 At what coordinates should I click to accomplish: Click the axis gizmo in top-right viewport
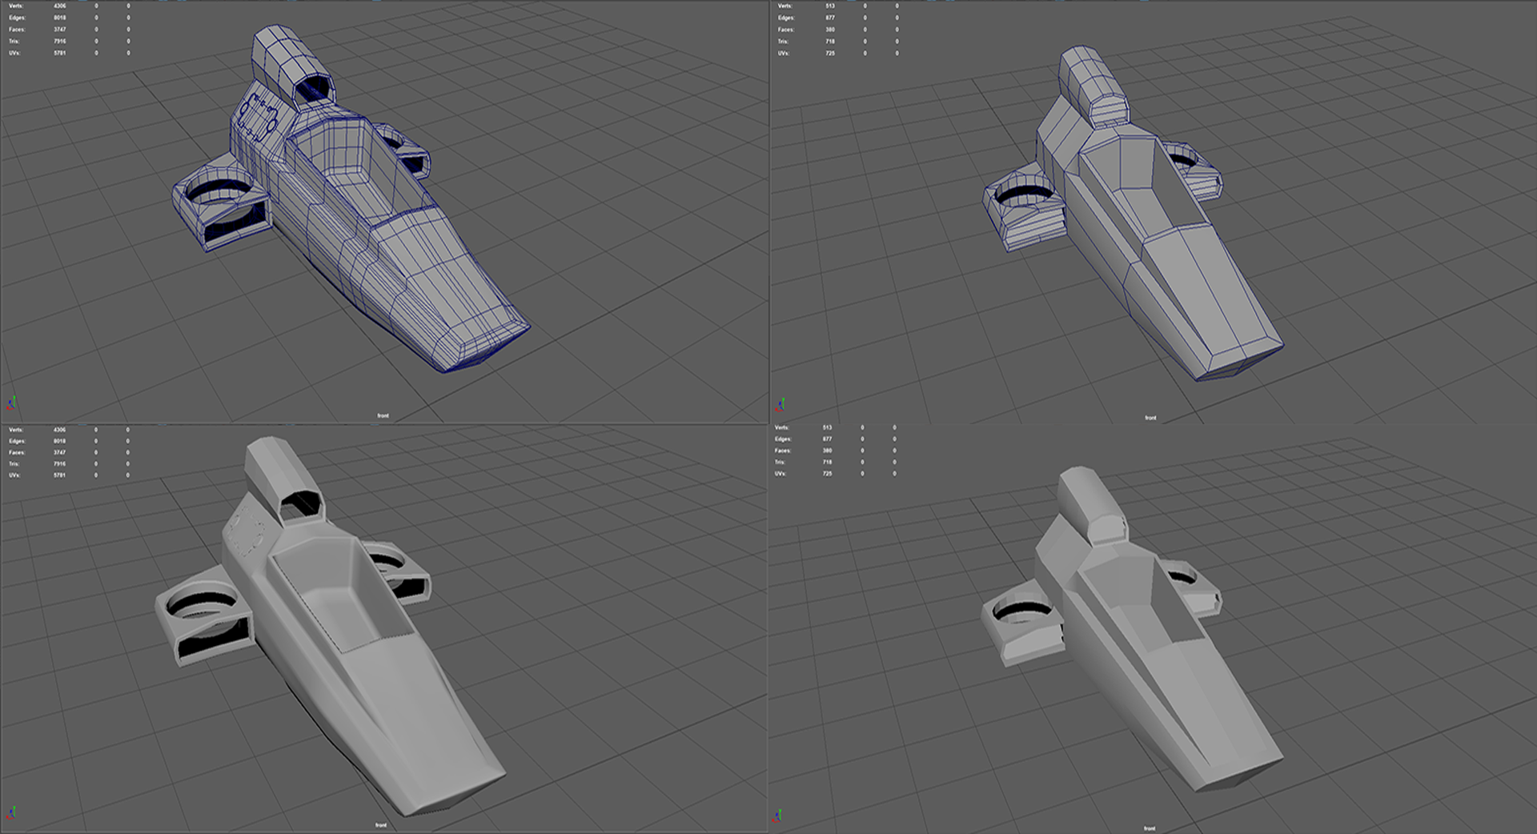780,404
